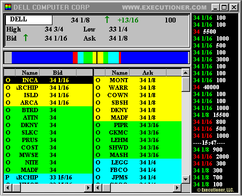This screenshot has height=196, width=242.
Task: Select the BTRD bid at 34
Action: tap(48, 110)
